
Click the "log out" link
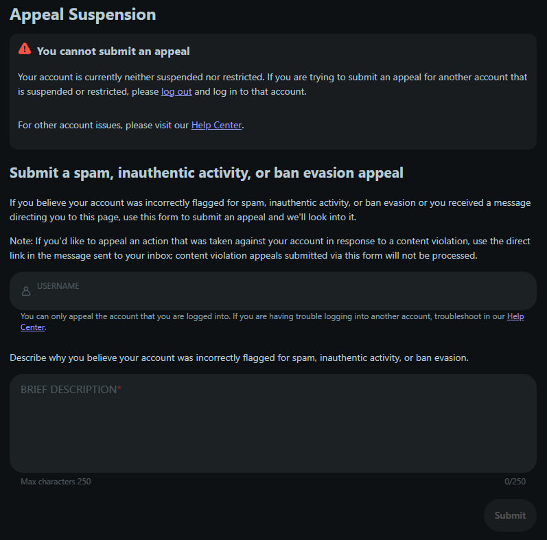point(176,92)
